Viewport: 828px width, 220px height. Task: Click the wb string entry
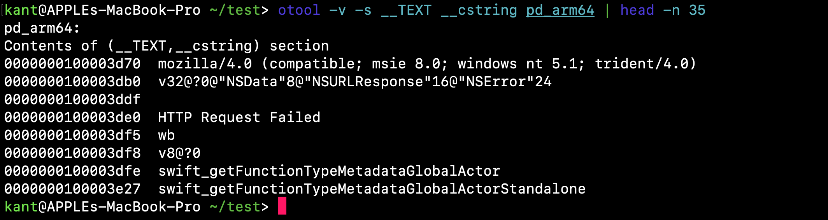[167, 135]
